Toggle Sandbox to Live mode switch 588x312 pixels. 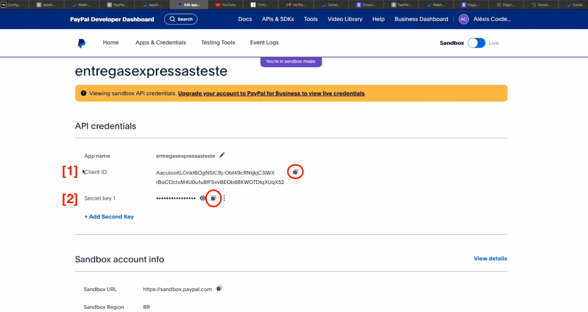tap(476, 43)
